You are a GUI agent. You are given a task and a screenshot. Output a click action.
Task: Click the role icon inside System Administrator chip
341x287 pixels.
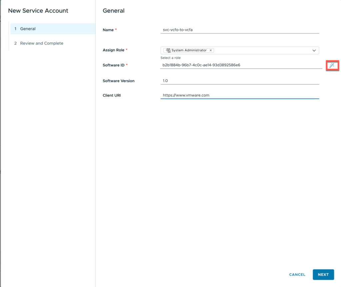168,50
